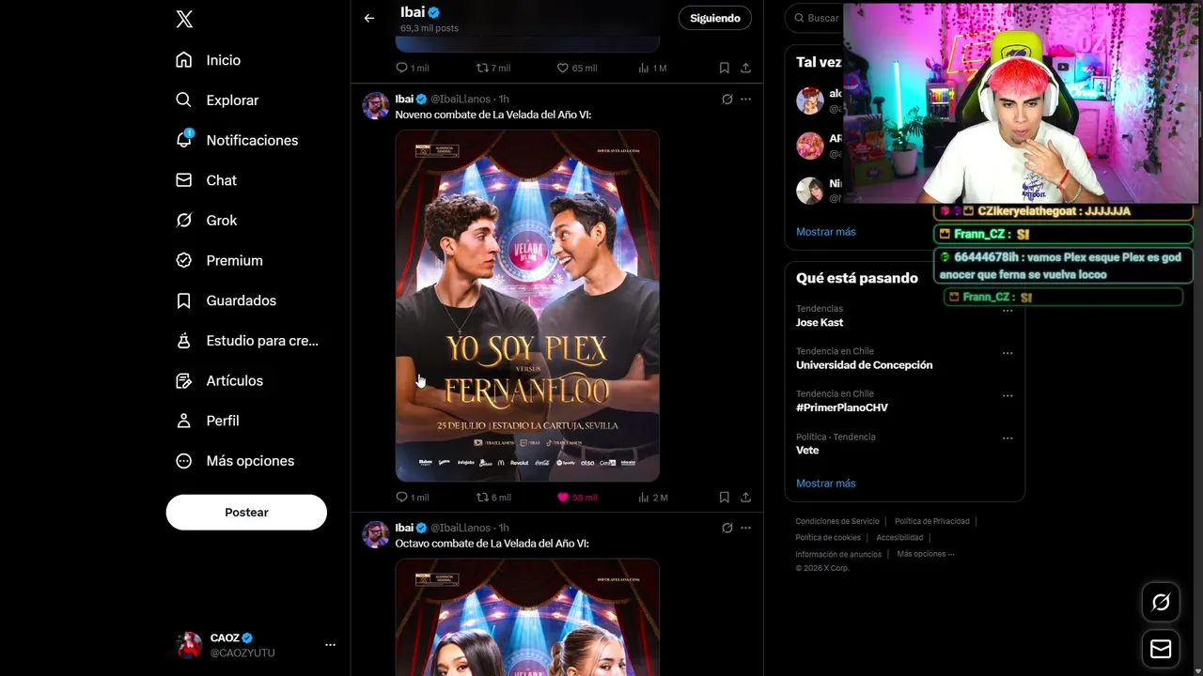Image resolution: width=1203 pixels, height=676 pixels.
Task: Click Ibai avatar on Noveno combate post
Action: 376,105
